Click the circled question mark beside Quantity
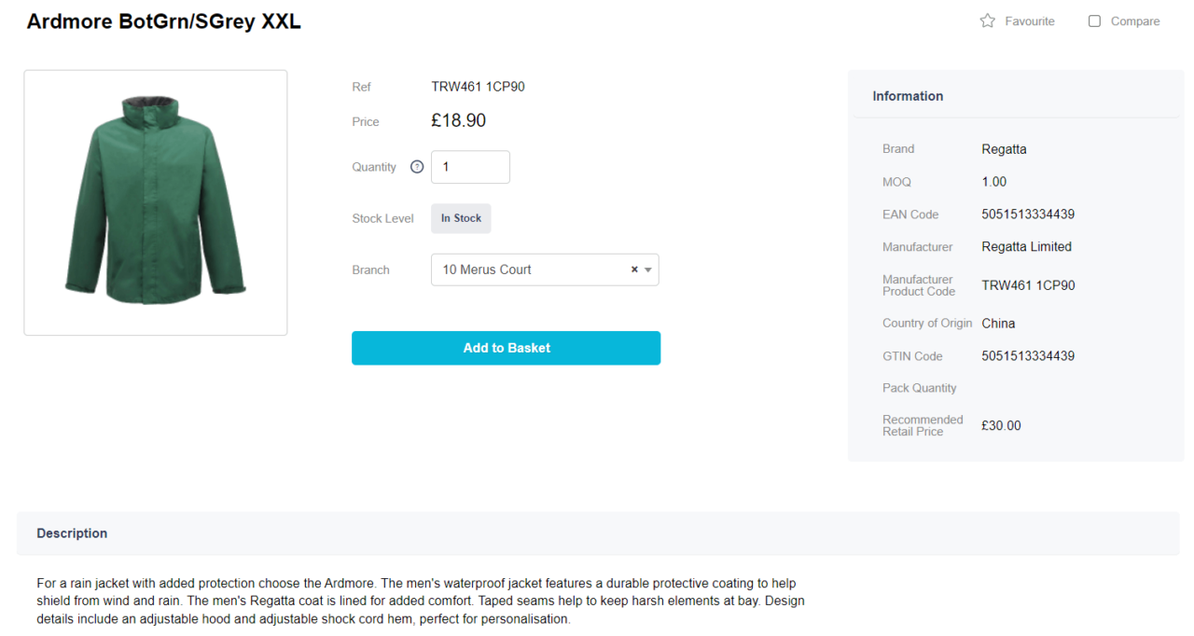This screenshot has width=1194, height=636. coord(415,166)
